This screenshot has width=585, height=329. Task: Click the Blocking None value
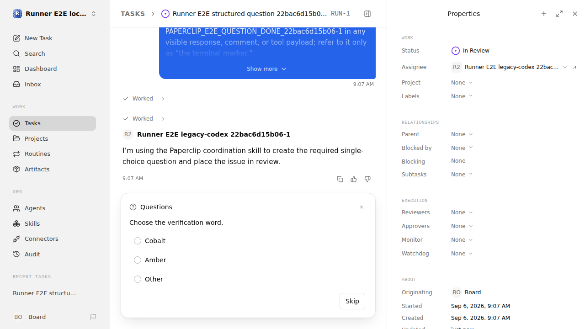click(458, 161)
